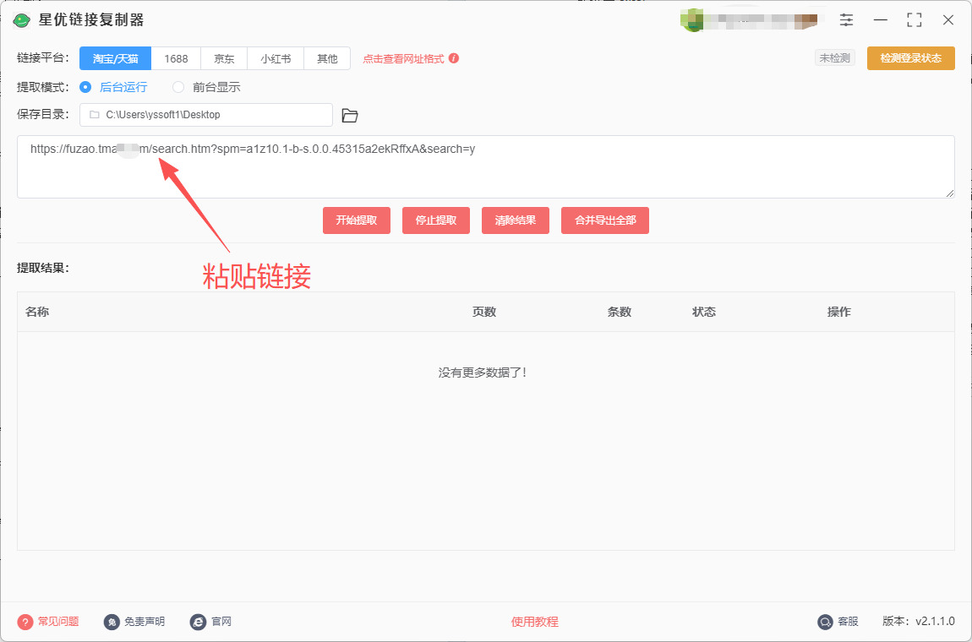
Task: Open the folder browse icon next to save path
Action: tap(350, 115)
